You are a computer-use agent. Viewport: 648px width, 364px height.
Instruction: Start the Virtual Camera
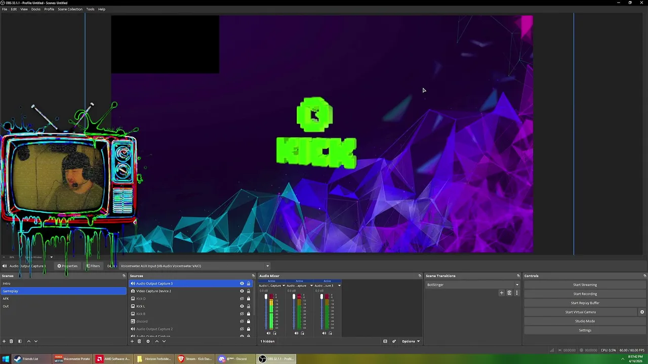[581, 312]
